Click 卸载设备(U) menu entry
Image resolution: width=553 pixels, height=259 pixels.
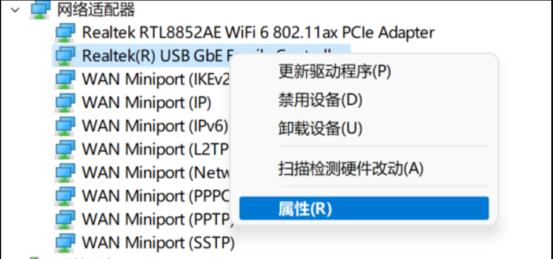(320, 128)
